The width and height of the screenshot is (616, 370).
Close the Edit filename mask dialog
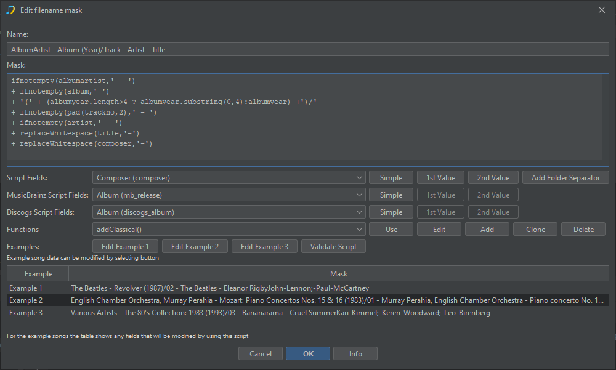point(602,10)
